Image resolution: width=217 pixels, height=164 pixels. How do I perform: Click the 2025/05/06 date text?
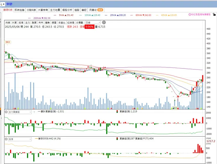pyautogui.click(x=12, y=27)
